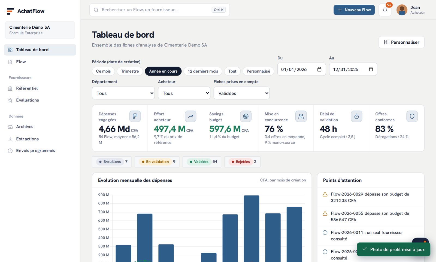The height and width of the screenshot is (262, 436).
Task: Expand the Fiches prises en compte dropdown
Action: (242, 93)
